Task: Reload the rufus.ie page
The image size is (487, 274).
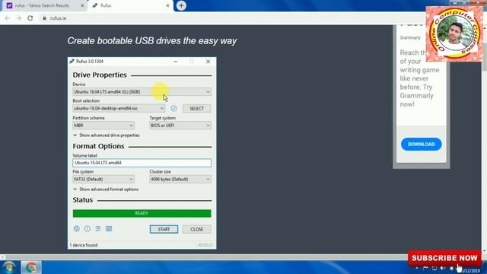Action: tap(30, 18)
